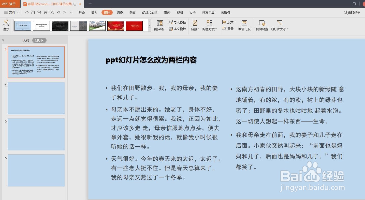
Task: Add new document tab with plus
Action: pyautogui.click(x=90, y=4)
